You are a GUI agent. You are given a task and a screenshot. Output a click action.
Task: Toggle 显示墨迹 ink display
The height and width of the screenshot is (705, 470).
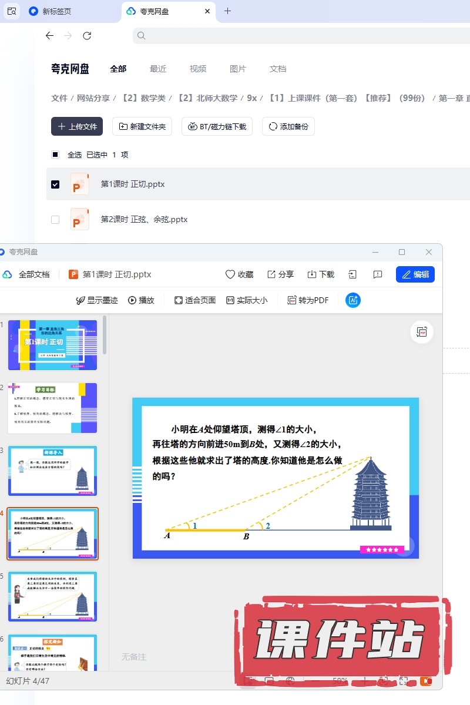point(97,300)
